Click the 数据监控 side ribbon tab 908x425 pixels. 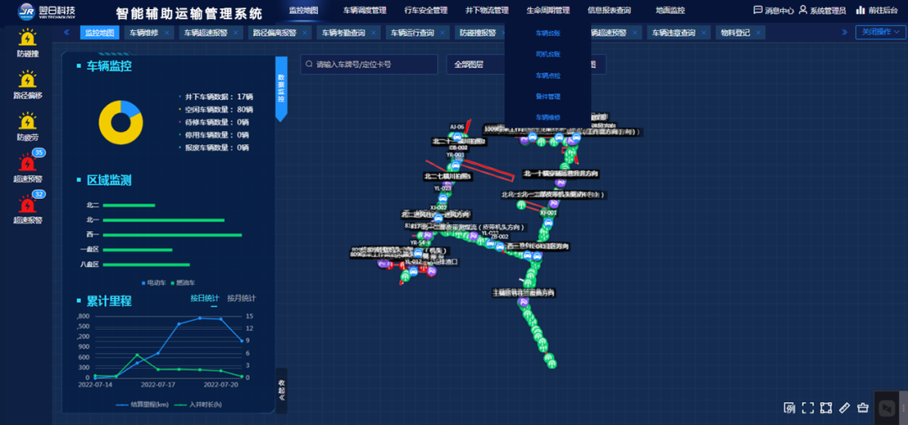(x=282, y=88)
